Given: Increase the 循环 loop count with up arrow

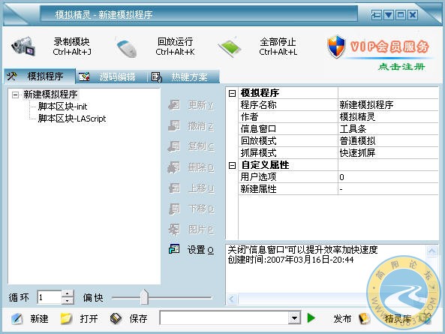Looking at the screenshot, I should pyautogui.click(x=68, y=293).
